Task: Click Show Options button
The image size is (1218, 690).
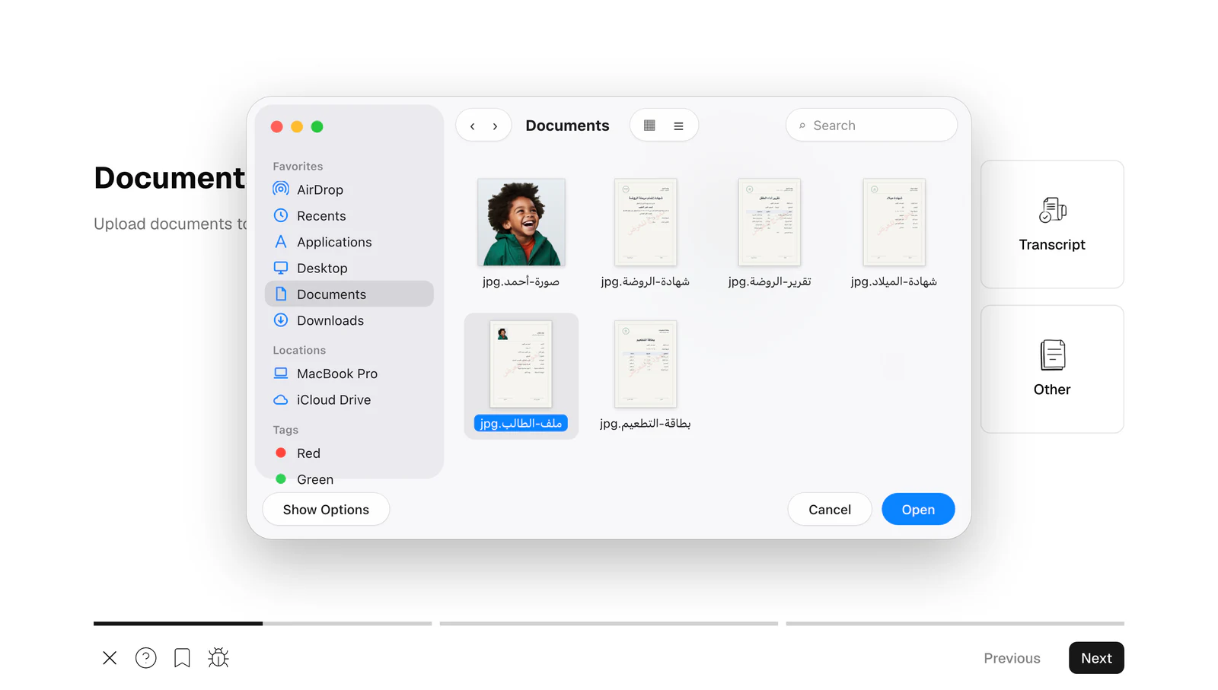Action: (326, 510)
